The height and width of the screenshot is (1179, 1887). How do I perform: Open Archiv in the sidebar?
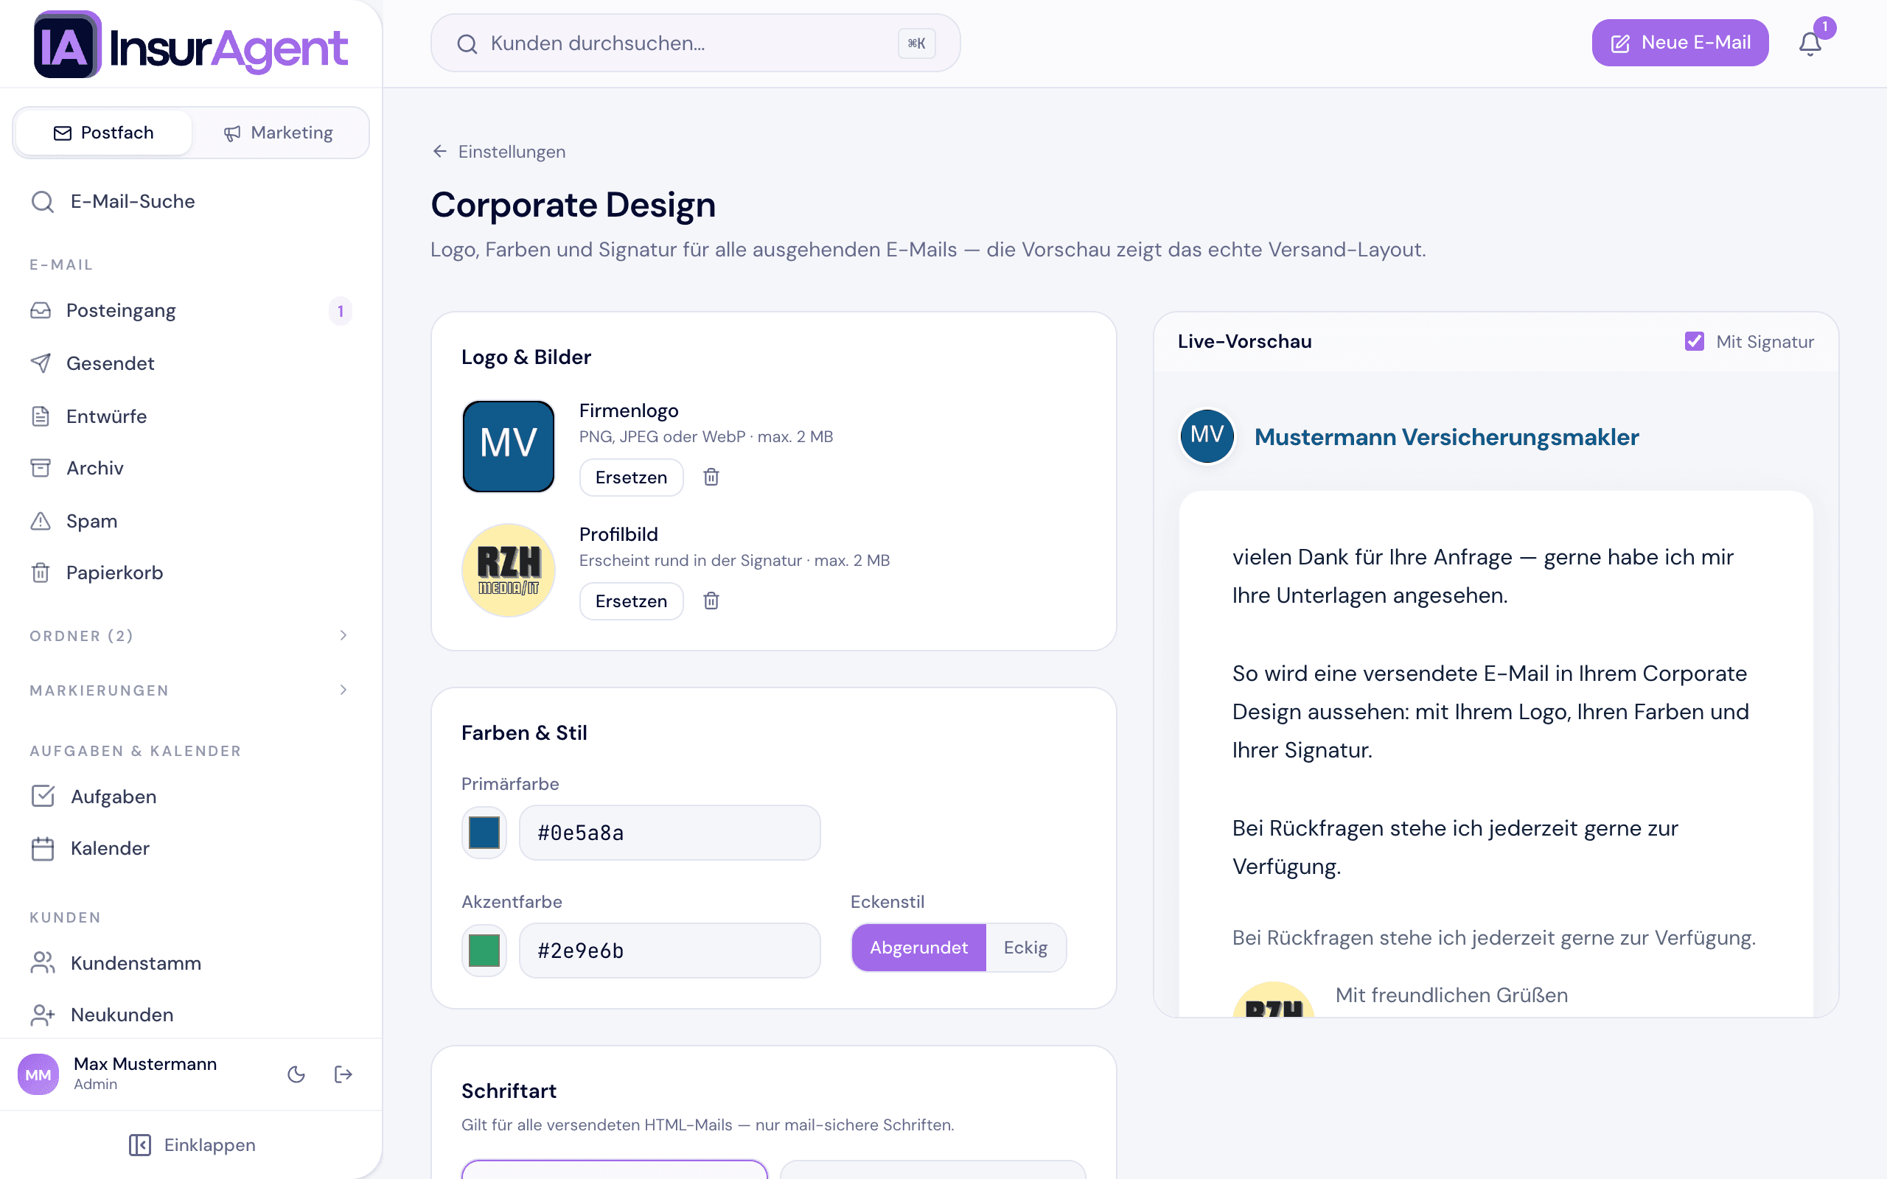click(190, 468)
